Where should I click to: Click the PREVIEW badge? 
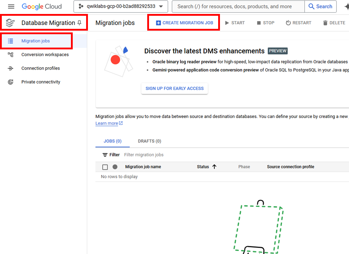277,51
